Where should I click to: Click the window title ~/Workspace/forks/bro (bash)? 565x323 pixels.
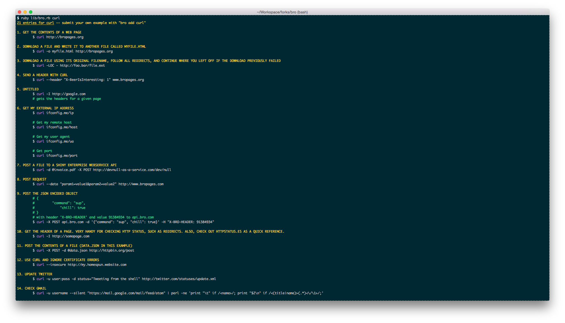pyautogui.click(x=282, y=12)
